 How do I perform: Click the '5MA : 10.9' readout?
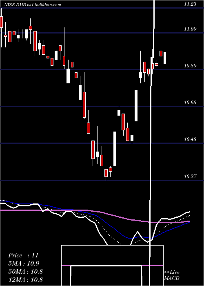tap(24, 263)
